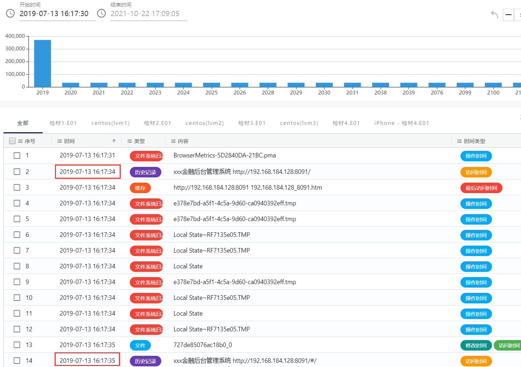Click the 访问时间 badge in row 2
521x367 pixels.
click(x=476, y=172)
